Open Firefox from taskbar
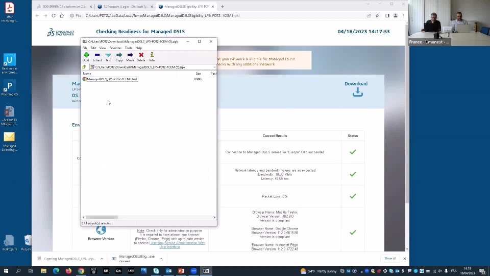 point(68,271)
